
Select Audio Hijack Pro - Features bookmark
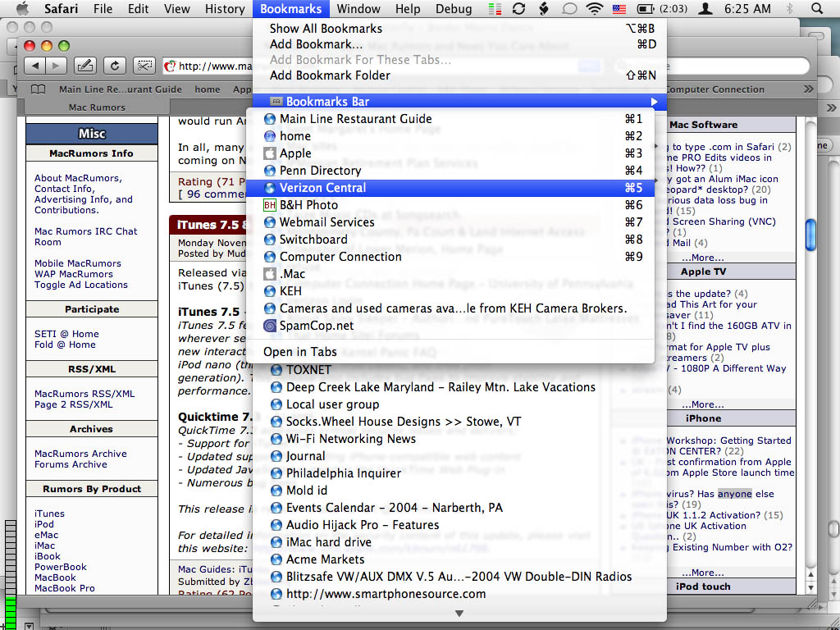click(x=459, y=525)
